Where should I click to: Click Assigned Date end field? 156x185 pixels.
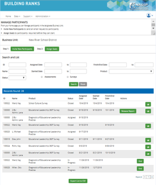[78, 65]
